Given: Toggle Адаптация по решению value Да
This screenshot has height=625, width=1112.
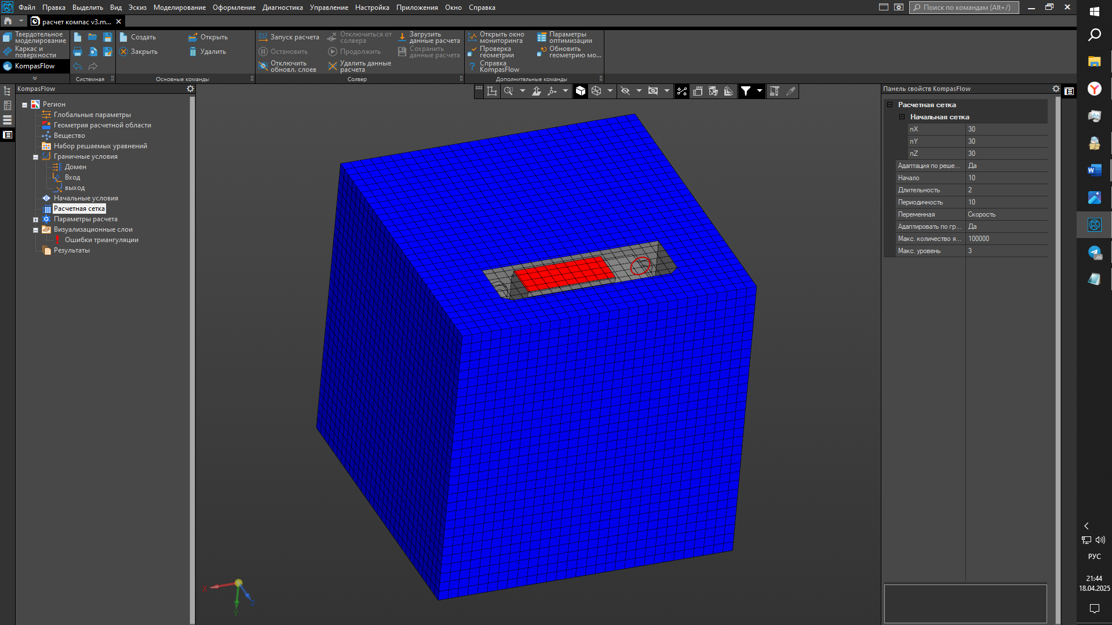Looking at the screenshot, I should click(1006, 166).
